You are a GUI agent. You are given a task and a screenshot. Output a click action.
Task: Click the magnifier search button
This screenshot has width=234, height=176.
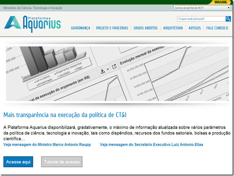[x=228, y=19]
